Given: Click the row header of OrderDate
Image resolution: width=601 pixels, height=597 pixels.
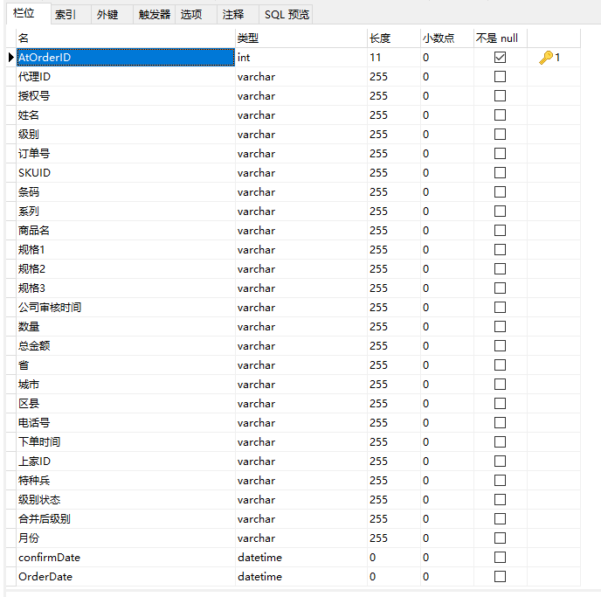Looking at the screenshot, I should point(11,576).
